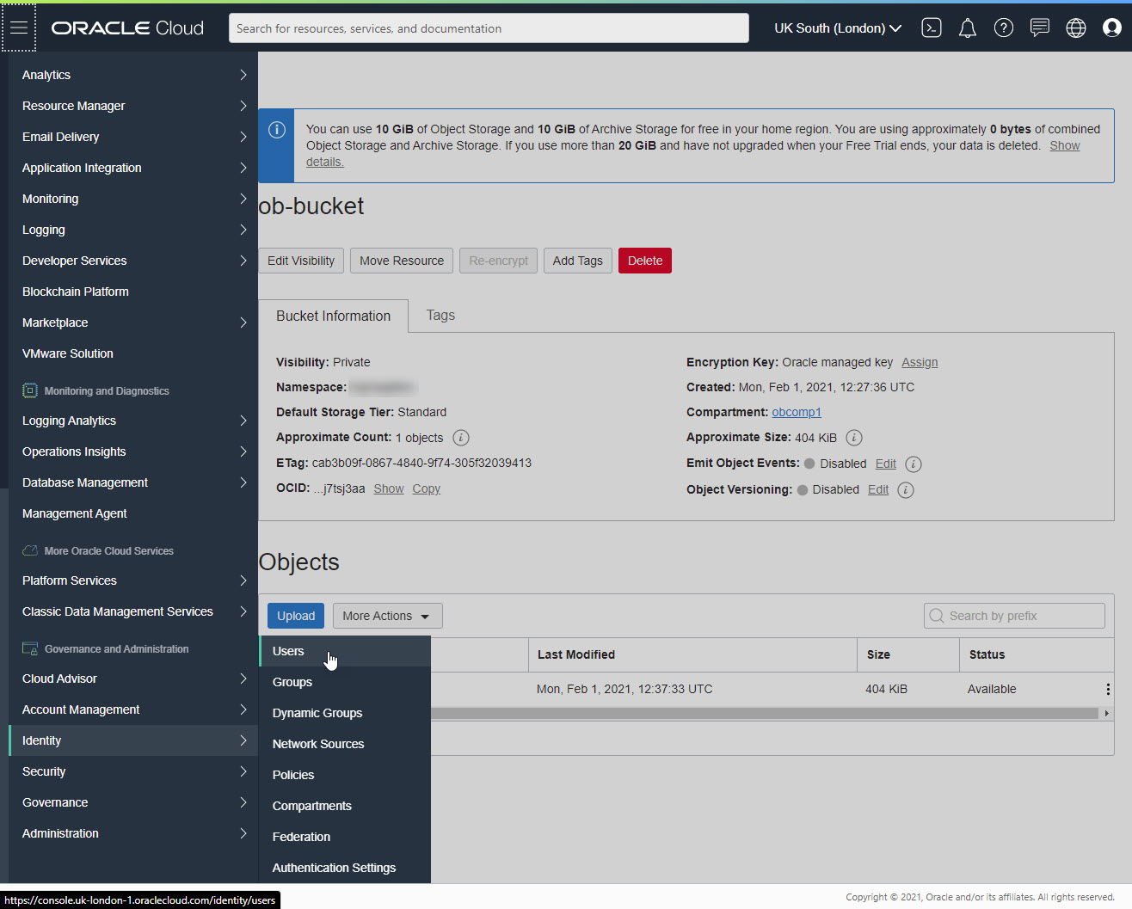1132x909 pixels.
Task: Click the info icon beside Emit Object Events
Action: pos(914,464)
